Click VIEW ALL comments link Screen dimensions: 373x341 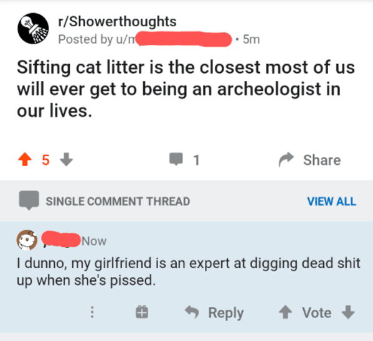pyautogui.click(x=332, y=202)
